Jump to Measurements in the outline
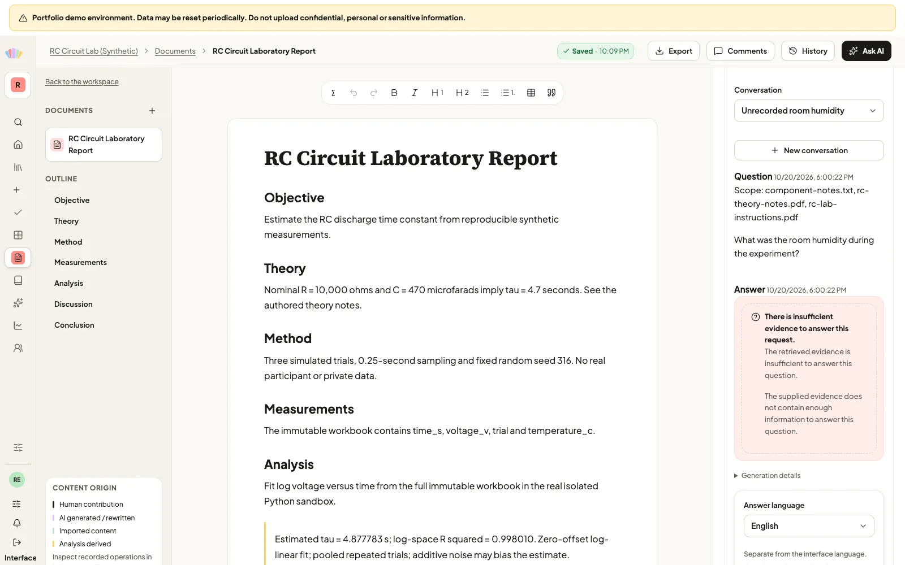The width and height of the screenshot is (905, 565). [x=80, y=263]
